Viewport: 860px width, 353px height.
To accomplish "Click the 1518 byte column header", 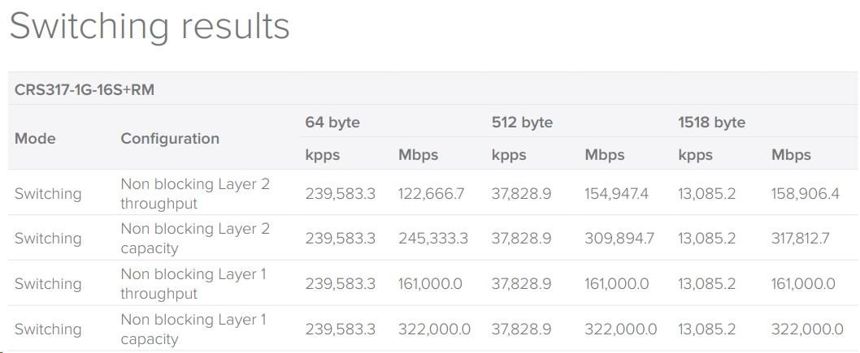I will click(x=711, y=123).
